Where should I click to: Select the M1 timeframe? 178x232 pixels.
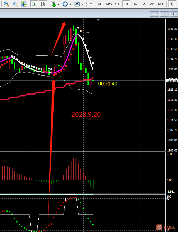click(92, 4)
